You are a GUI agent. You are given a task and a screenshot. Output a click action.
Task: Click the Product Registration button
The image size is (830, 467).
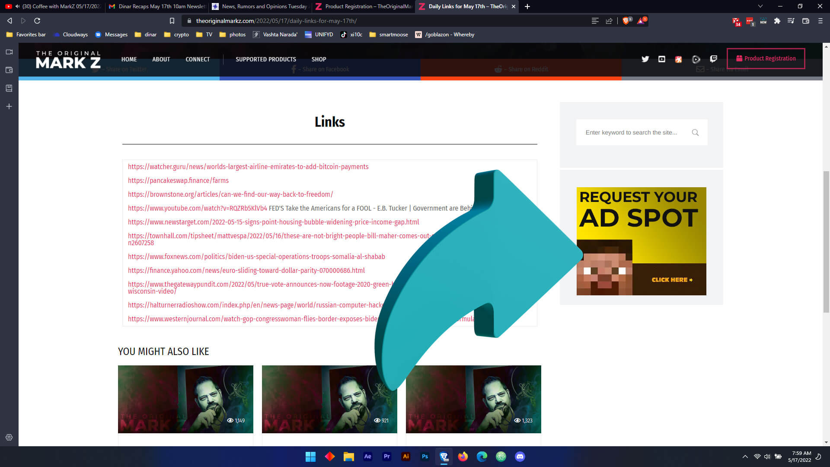pyautogui.click(x=766, y=58)
